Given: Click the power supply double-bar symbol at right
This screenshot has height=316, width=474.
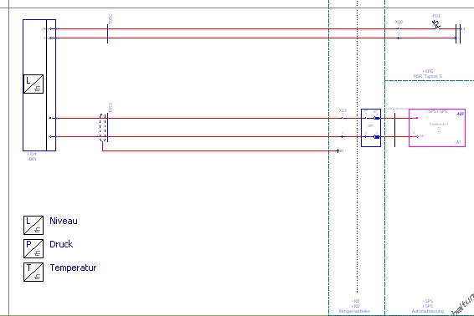Looking at the screenshot, I should click(x=458, y=33).
